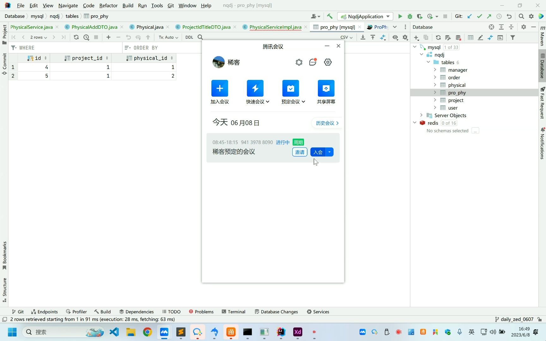Toggle Structure tool window

click(4, 290)
